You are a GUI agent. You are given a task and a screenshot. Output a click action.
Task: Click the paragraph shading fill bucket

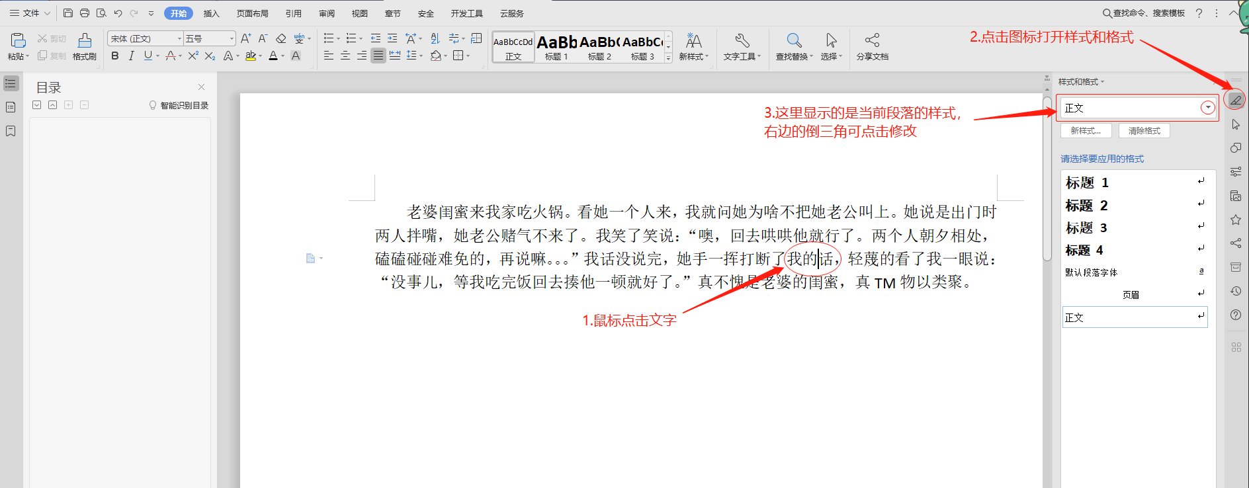coord(435,56)
